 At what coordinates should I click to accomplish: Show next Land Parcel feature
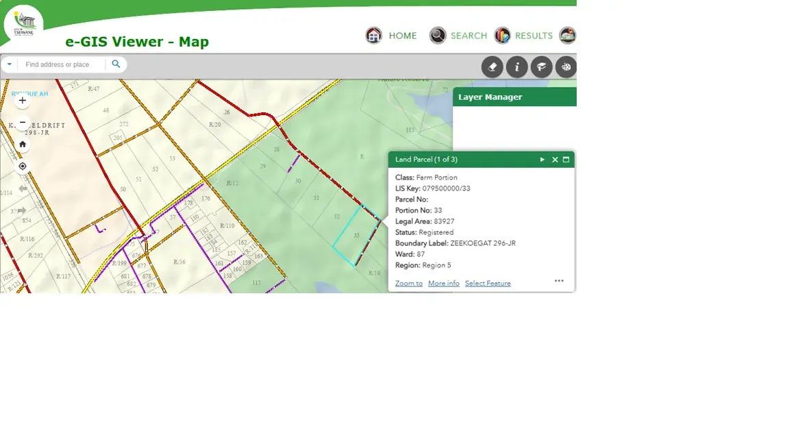click(x=542, y=160)
